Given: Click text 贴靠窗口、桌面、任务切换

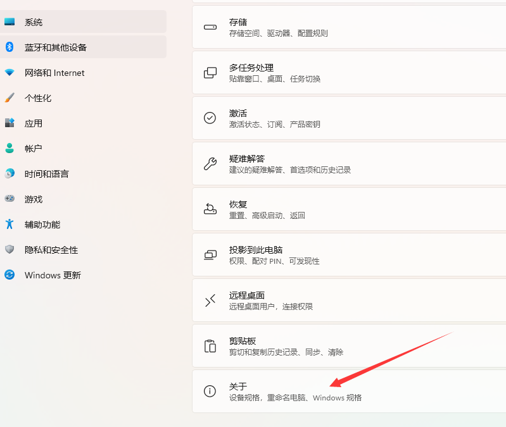Looking at the screenshot, I should click(x=275, y=78).
